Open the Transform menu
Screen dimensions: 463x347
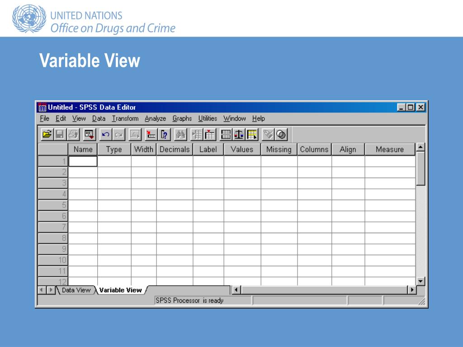coord(125,118)
